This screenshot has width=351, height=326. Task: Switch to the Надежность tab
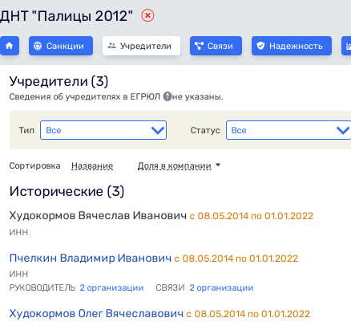coord(292,46)
